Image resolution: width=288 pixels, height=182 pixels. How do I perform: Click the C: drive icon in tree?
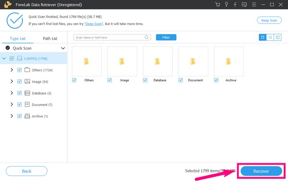(20, 58)
